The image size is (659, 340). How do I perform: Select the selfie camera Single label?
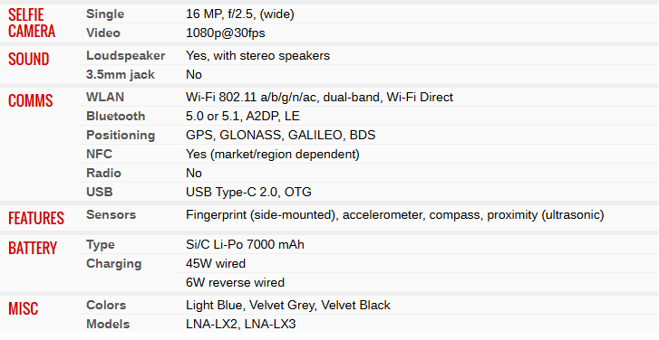pos(105,14)
